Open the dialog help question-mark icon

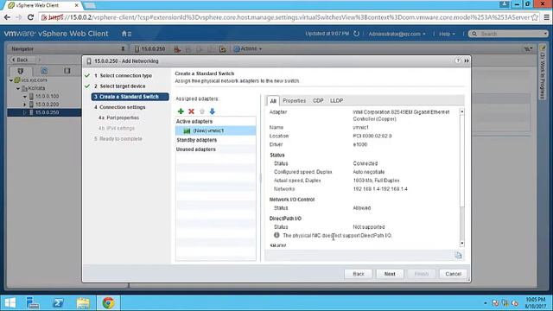[x=458, y=60]
